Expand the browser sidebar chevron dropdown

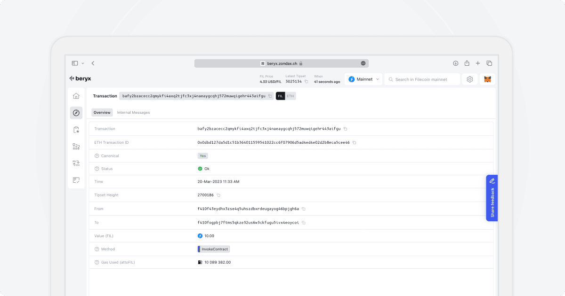click(83, 63)
